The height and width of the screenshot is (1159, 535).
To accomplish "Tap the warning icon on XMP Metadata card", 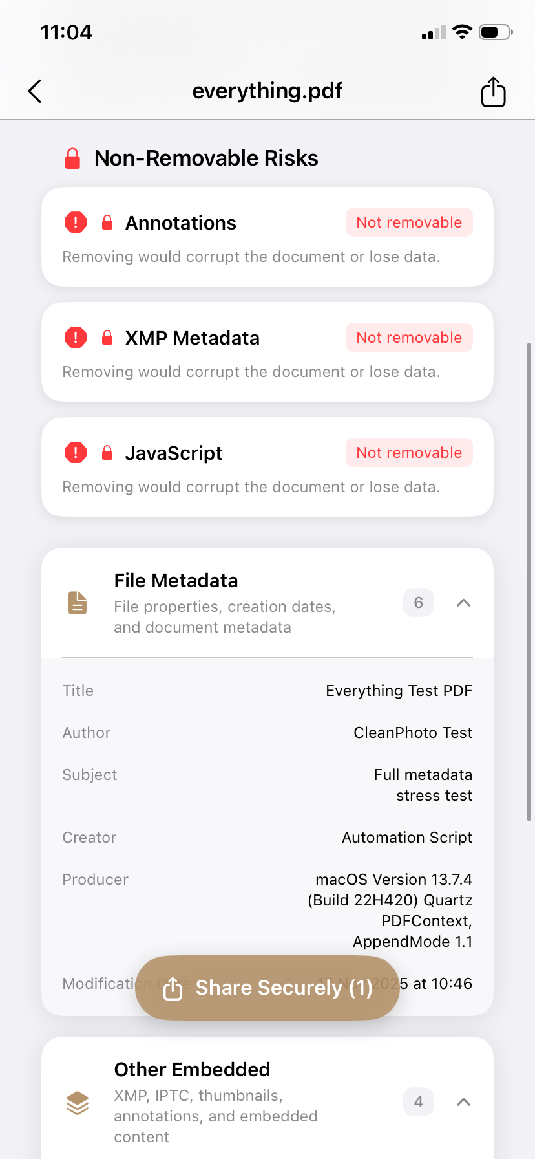I will [76, 338].
